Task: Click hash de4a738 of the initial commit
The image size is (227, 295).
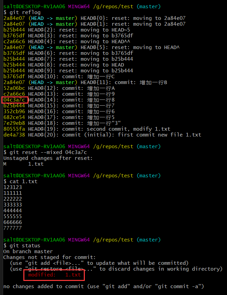Action: coord(14,135)
